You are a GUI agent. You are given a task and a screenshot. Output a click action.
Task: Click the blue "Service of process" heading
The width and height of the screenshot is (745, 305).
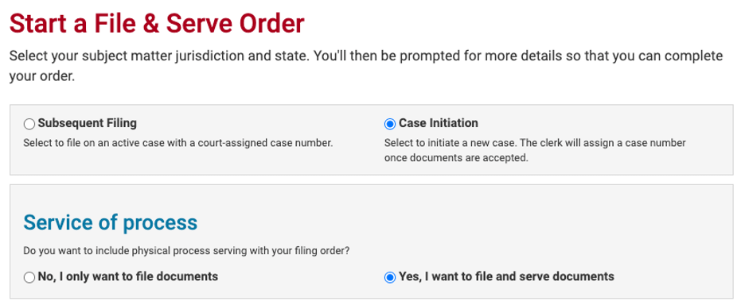(x=110, y=222)
